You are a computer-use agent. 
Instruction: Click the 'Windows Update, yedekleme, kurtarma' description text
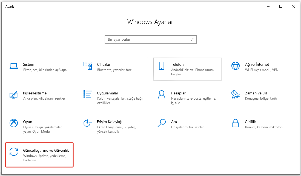(45, 158)
